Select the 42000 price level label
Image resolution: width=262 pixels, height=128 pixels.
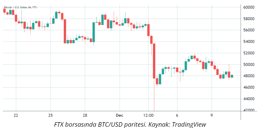[249, 110]
